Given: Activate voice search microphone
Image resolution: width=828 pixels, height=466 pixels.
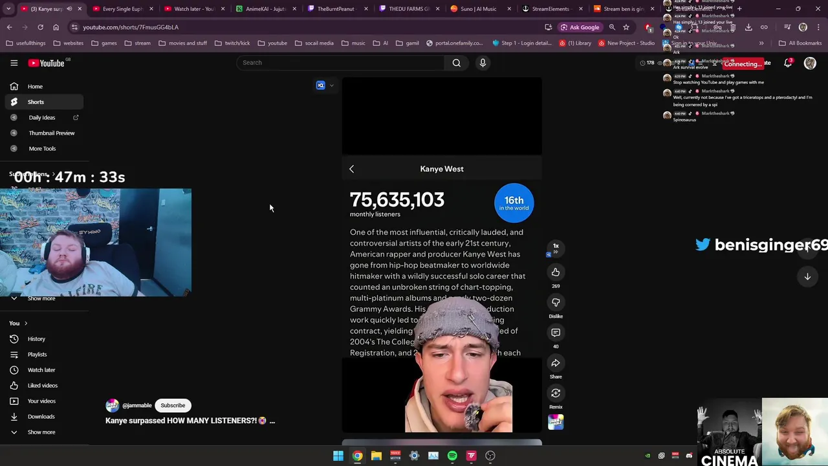Looking at the screenshot, I should (483, 63).
